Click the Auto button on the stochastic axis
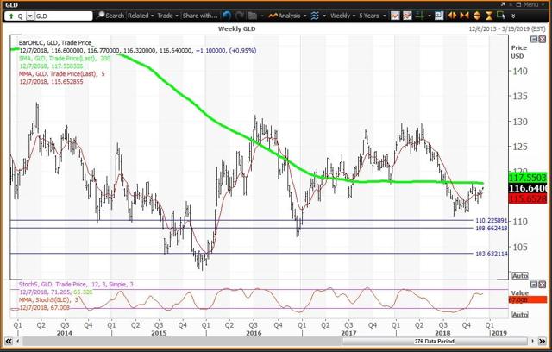This screenshot has height=352, width=552. [x=520, y=315]
